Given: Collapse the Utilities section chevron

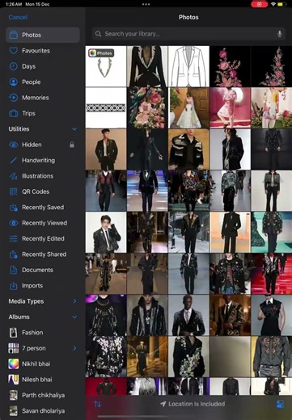Looking at the screenshot, I should click(x=74, y=129).
